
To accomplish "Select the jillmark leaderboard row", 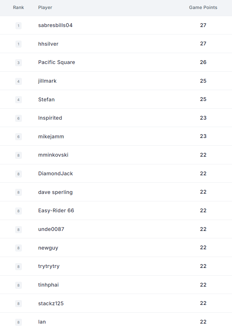I will coord(116,81).
